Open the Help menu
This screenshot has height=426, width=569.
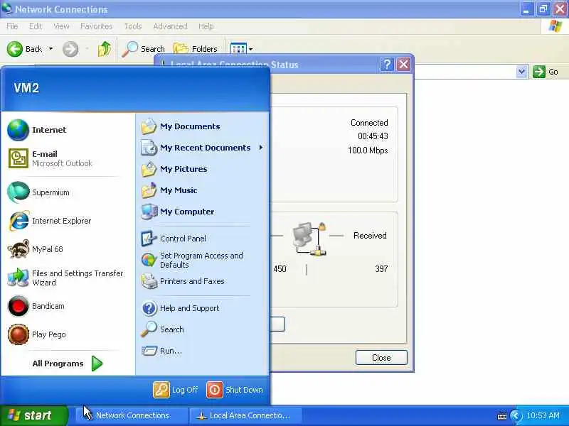pos(206,26)
